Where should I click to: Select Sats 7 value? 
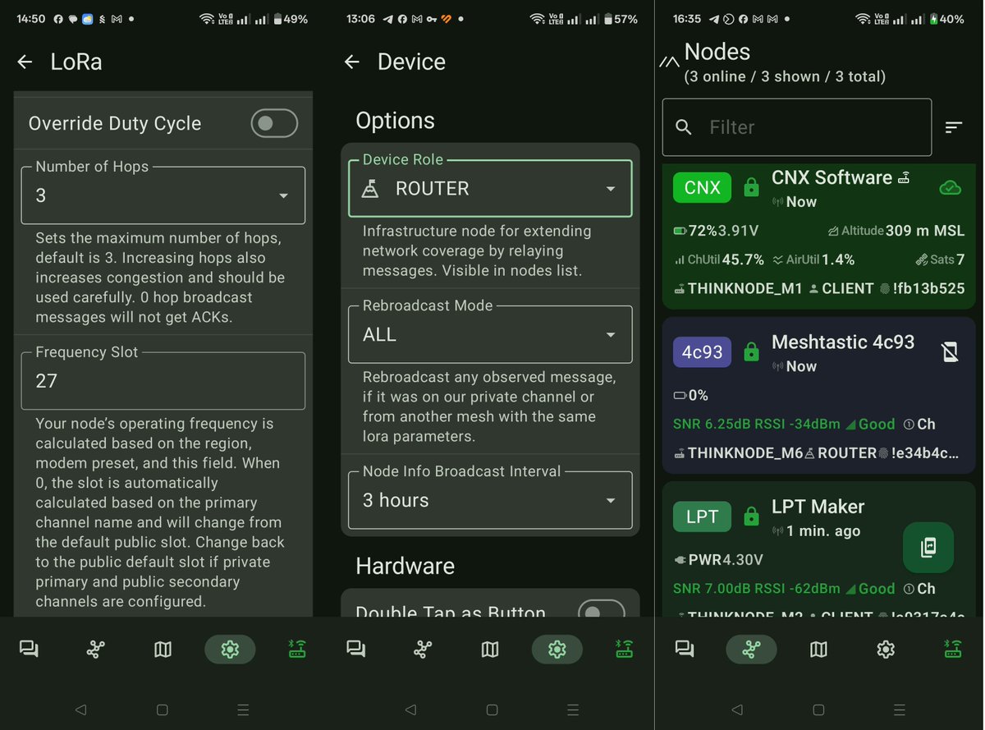click(941, 259)
